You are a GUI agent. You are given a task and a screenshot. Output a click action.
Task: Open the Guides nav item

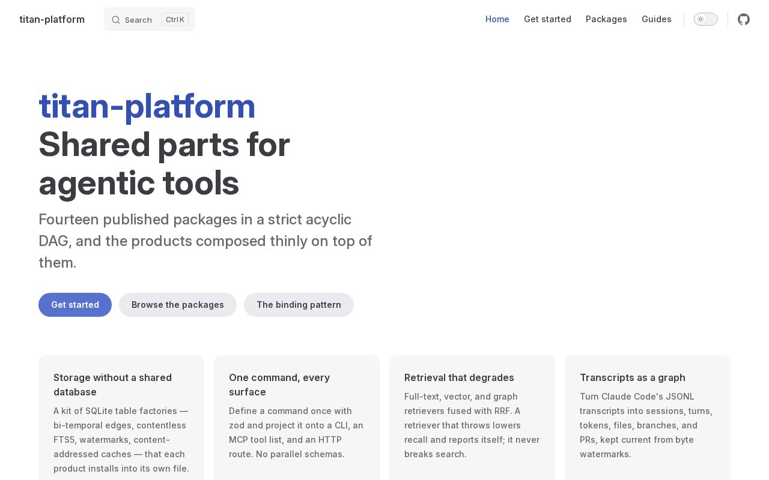(x=657, y=19)
